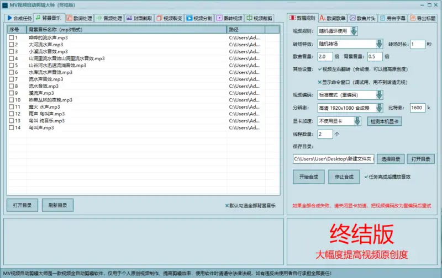Toggle 默认勾选全部背景音乐 option
The height and width of the screenshot is (278, 442).
(227, 206)
